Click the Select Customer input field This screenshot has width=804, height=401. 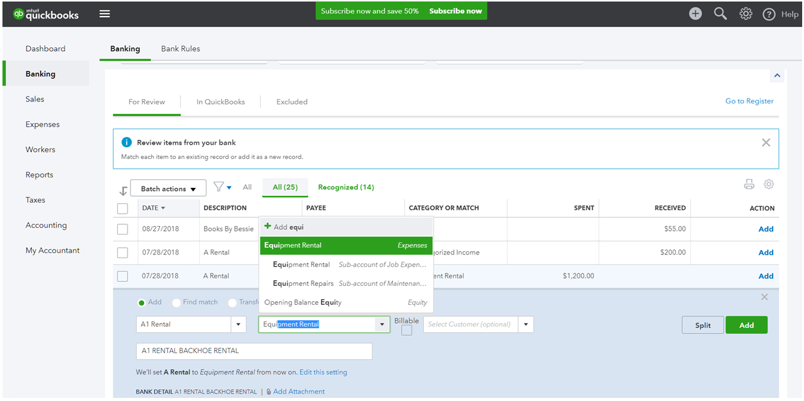(470, 324)
